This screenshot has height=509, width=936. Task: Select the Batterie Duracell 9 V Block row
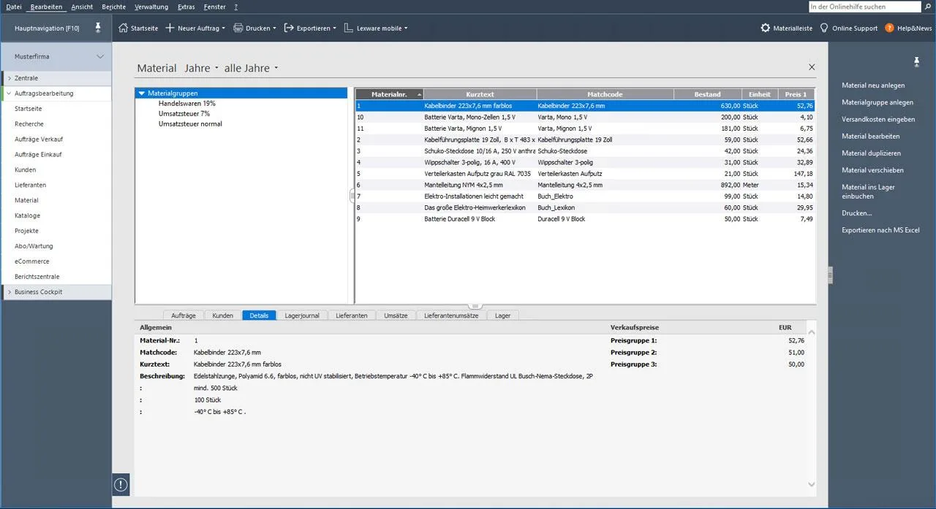(x=585, y=219)
